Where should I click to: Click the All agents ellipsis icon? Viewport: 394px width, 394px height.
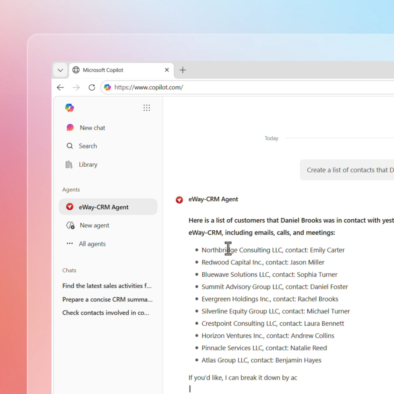tap(70, 243)
